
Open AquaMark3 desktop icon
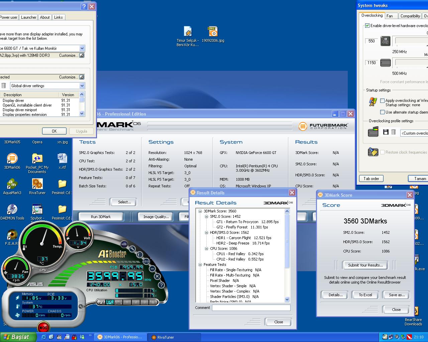pyautogui.click(x=12, y=187)
